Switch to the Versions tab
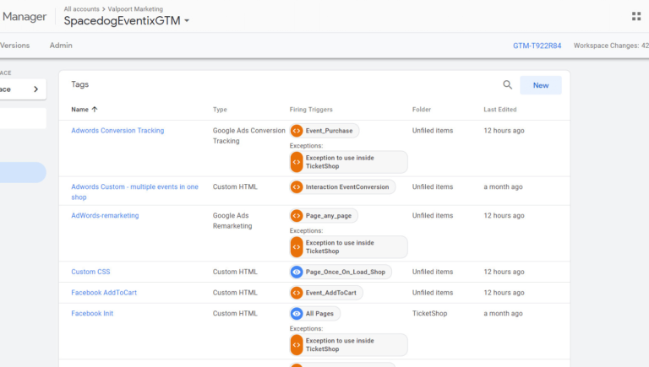The height and width of the screenshot is (367, 649). tap(14, 46)
